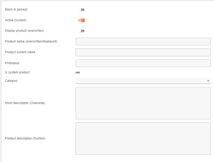
Task: Focus the Product name (overwritten/displayed) field
Action: 143,42
